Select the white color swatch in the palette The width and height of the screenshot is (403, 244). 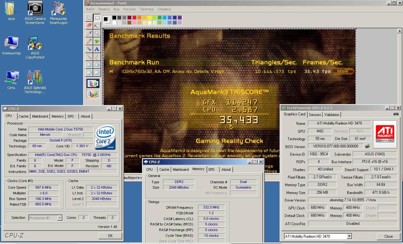click(114, 23)
